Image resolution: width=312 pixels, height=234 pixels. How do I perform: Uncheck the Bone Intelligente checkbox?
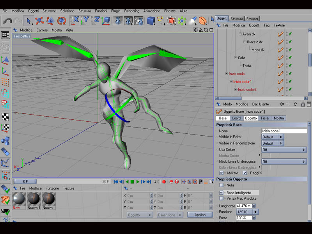222,193
